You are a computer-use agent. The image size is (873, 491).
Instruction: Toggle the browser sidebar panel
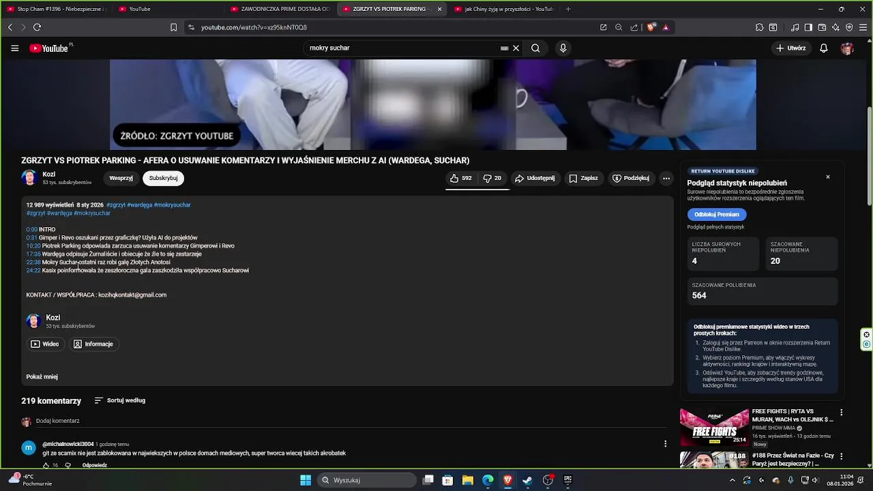808,27
